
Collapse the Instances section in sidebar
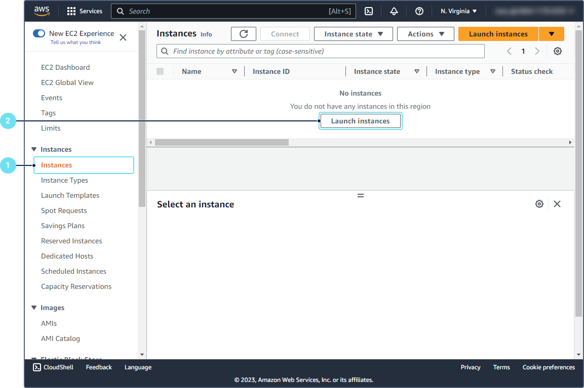(x=34, y=149)
